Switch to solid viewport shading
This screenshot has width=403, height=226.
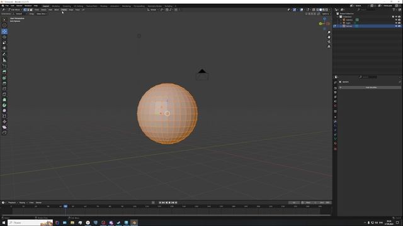click(x=321, y=10)
